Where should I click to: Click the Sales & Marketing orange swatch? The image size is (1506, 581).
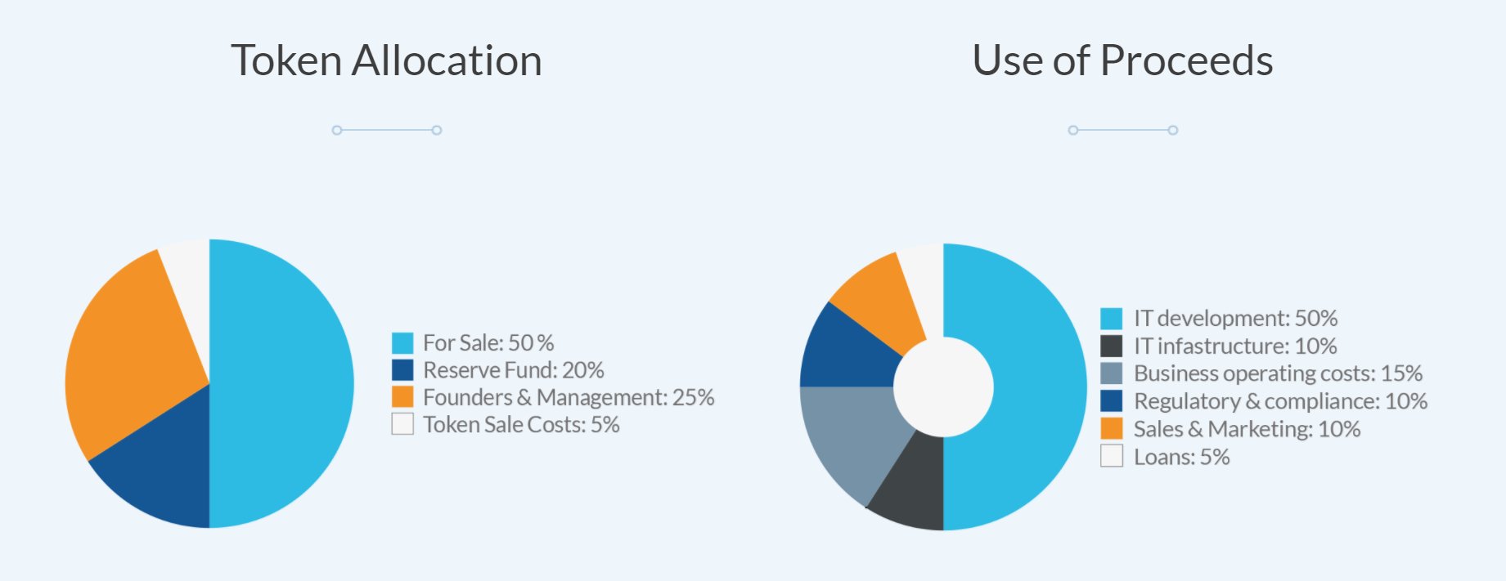point(1112,429)
